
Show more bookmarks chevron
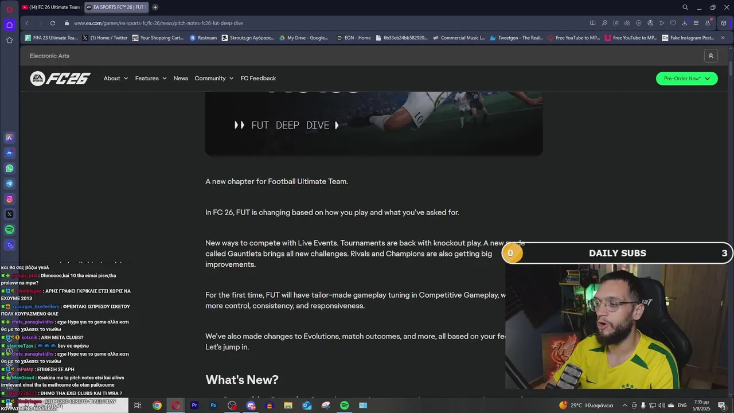point(723,38)
